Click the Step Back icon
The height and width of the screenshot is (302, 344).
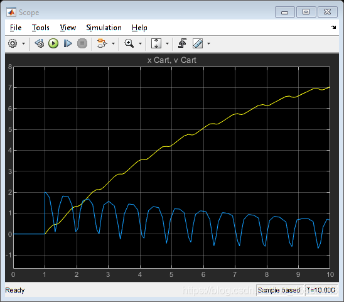40,43
